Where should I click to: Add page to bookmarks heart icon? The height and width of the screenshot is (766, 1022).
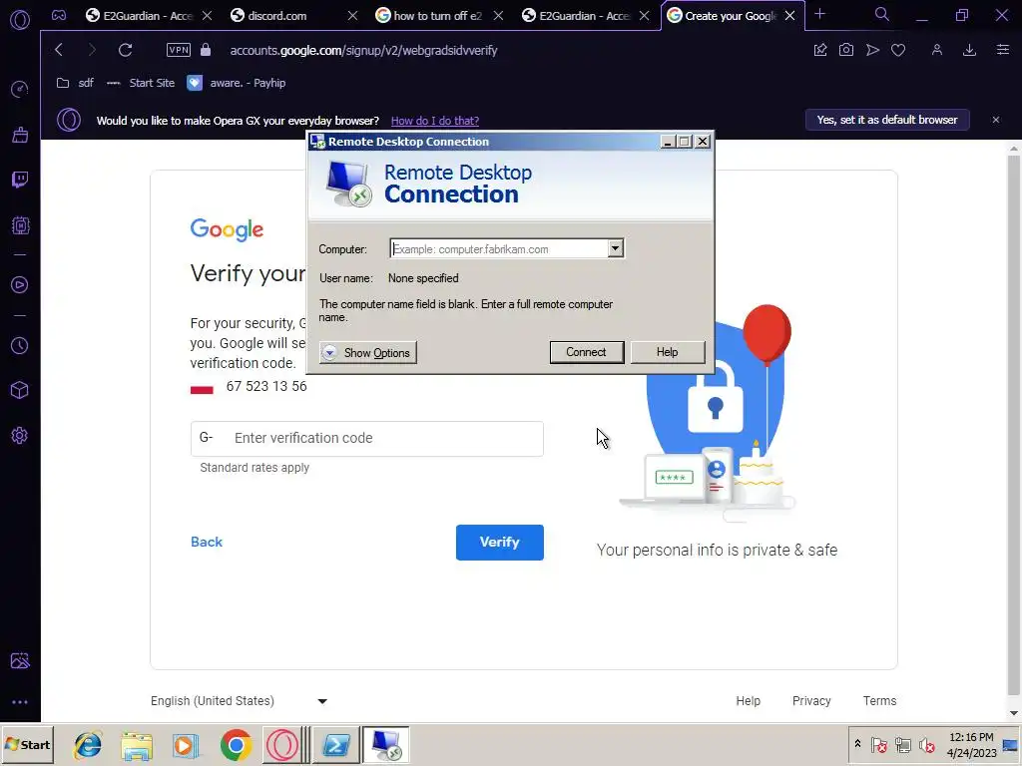pos(898,50)
